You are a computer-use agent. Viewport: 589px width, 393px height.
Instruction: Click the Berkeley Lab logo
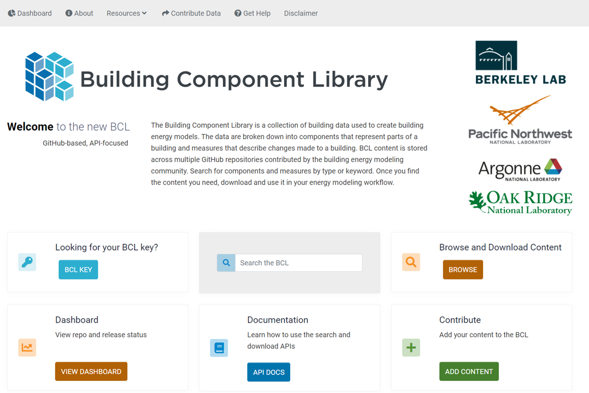click(520, 62)
